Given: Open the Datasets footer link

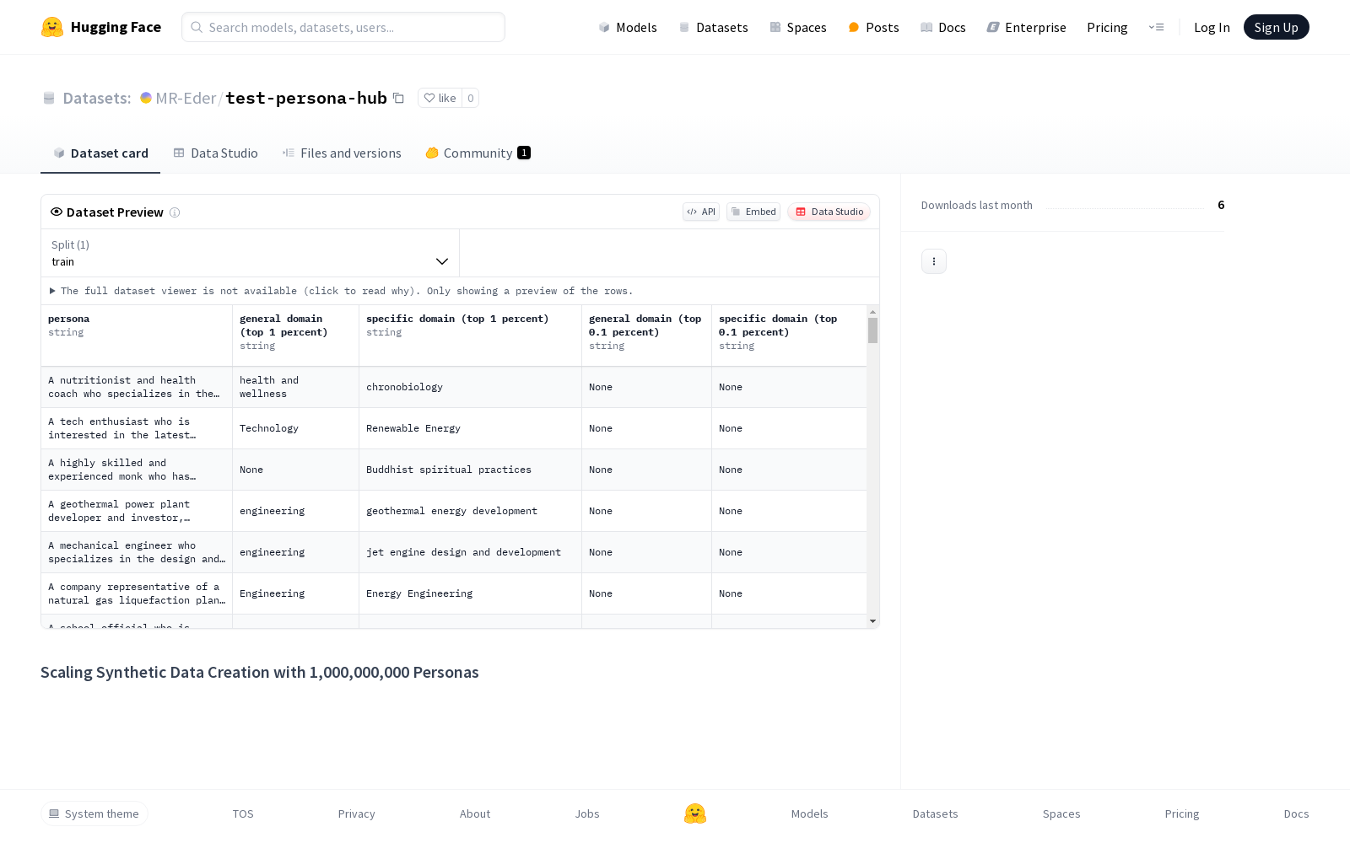Looking at the screenshot, I should point(935,813).
